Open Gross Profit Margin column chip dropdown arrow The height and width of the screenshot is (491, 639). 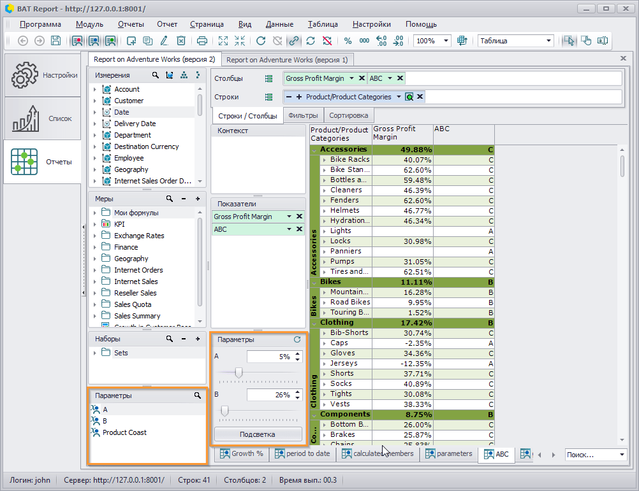tap(351, 78)
